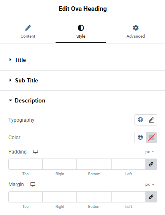The height and width of the screenshot is (215, 165).
Task: Click the Padding Top input field
Action: pyautogui.click(x=25, y=164)
